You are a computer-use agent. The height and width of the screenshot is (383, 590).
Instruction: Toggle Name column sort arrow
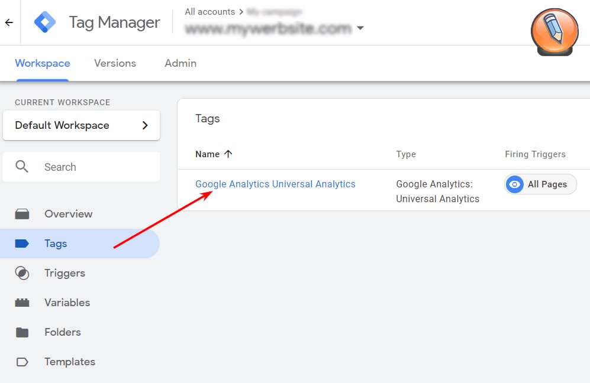[228, 154]
